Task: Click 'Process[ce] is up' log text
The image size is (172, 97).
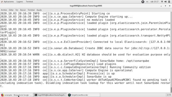Action: click(101, 74)
